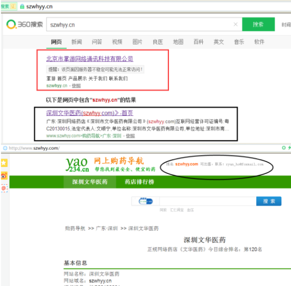291x286 pixels.
Task: Open the 图片 tab
Action: [x=137, y=42]
